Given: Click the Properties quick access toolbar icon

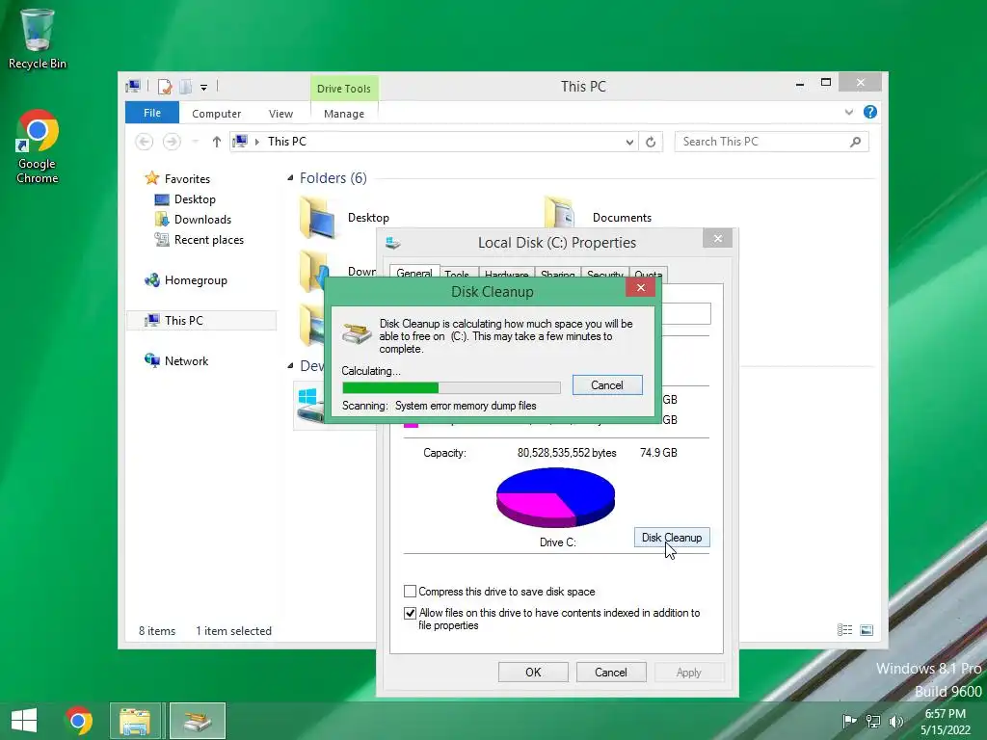Looking at the screenshot, I should click(x=165, y=87).
